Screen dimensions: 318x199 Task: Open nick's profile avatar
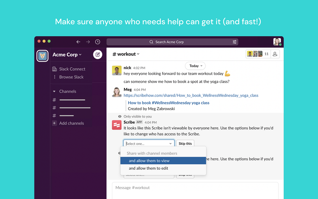pyautogui.click(x=117, y=70)
